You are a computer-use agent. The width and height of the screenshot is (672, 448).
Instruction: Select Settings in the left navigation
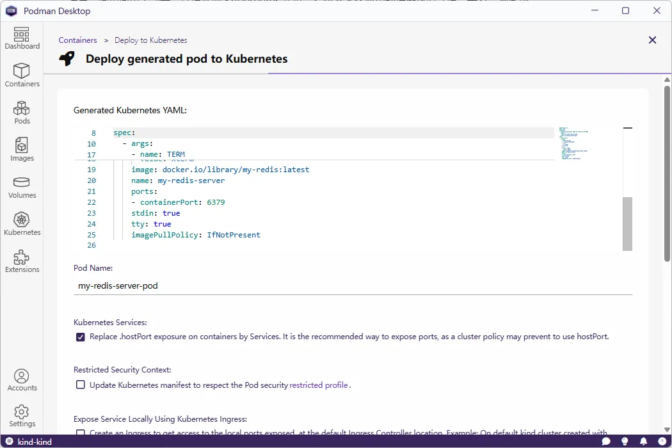tap(22, 416)
